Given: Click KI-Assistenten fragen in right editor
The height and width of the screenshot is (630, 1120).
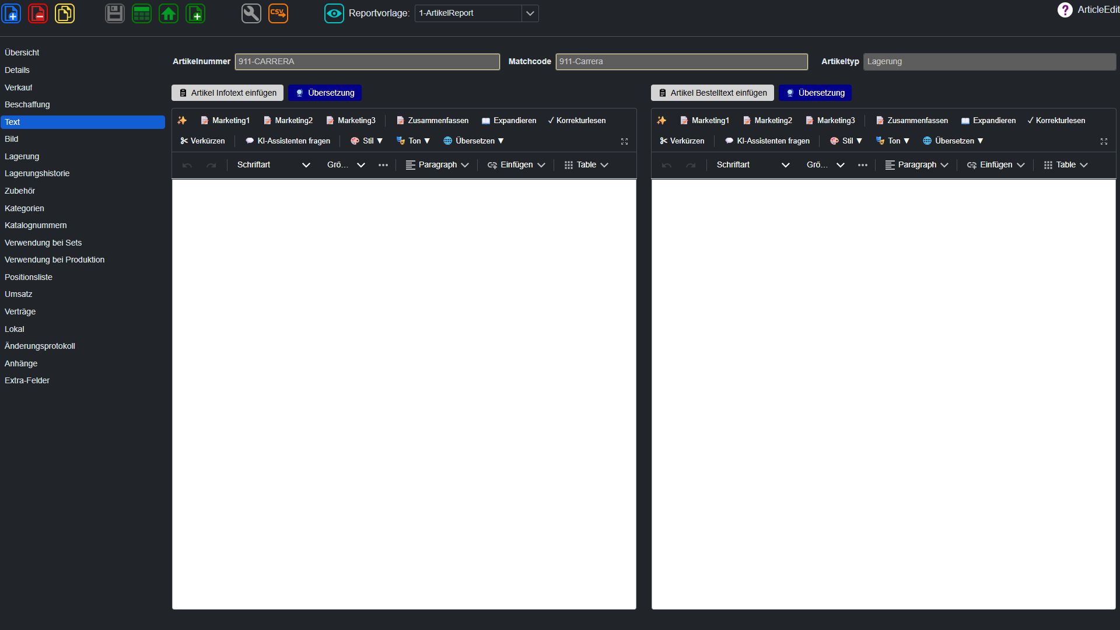Looking at the screenshot, I should point(767,141).
